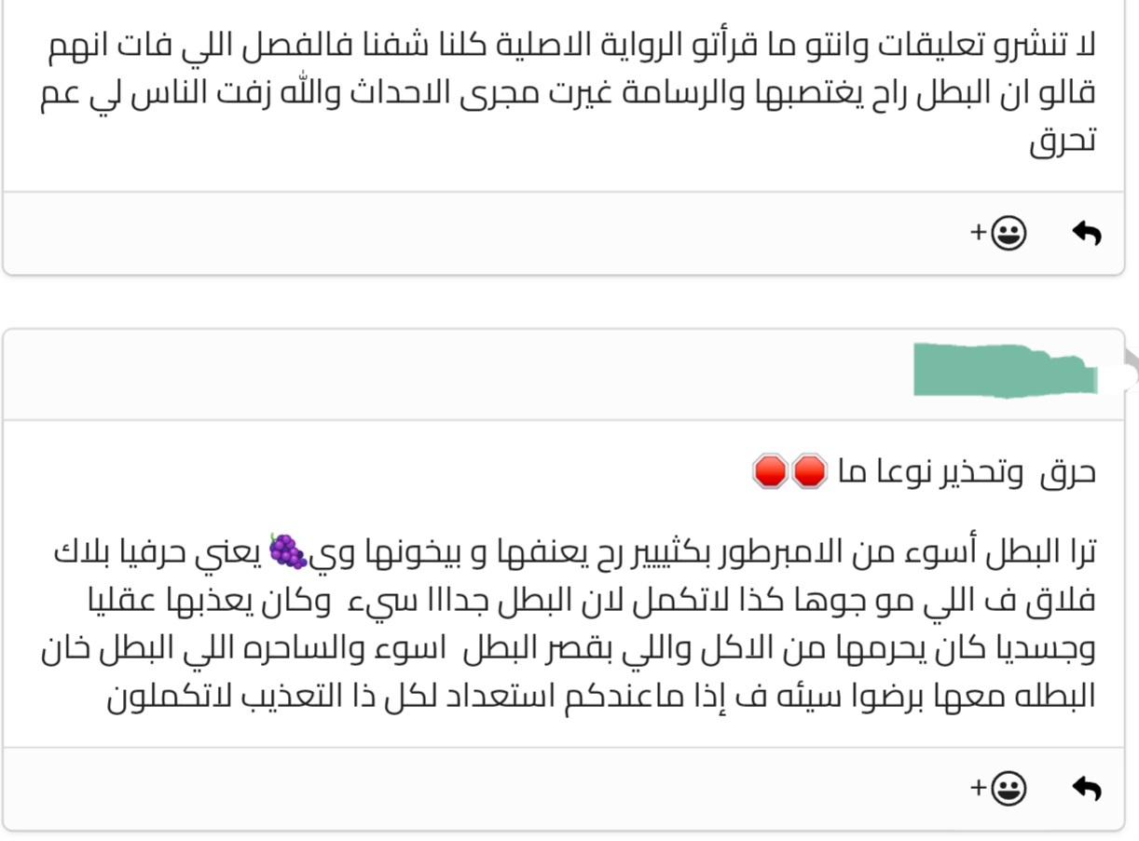Click the word 'تحرق' ending first comment
The height and width of the screenshot is (841, 1139).
tap(1063, 142)
